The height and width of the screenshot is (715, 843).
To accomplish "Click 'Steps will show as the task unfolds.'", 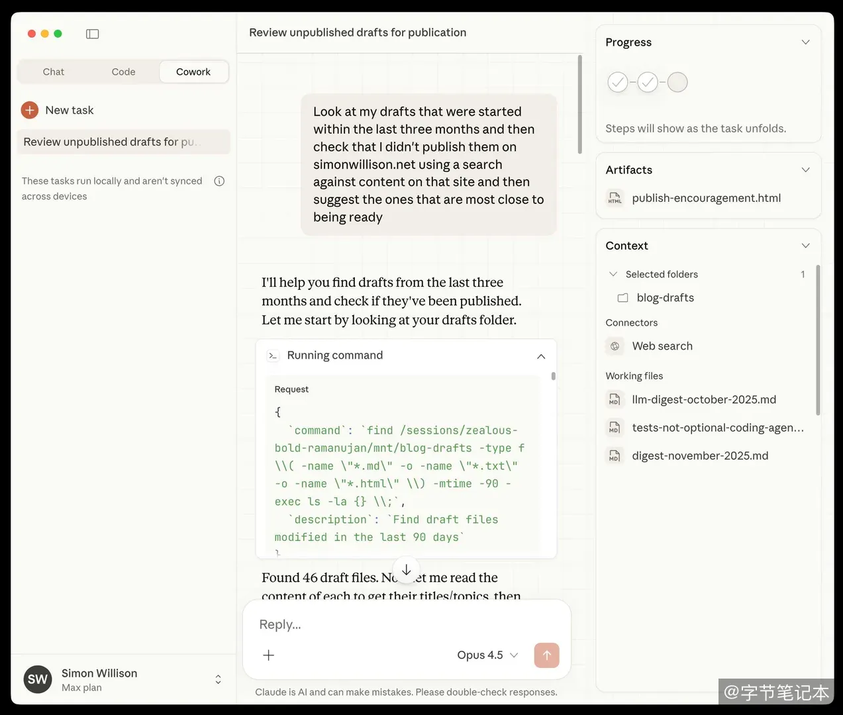I will click(696, 128).
